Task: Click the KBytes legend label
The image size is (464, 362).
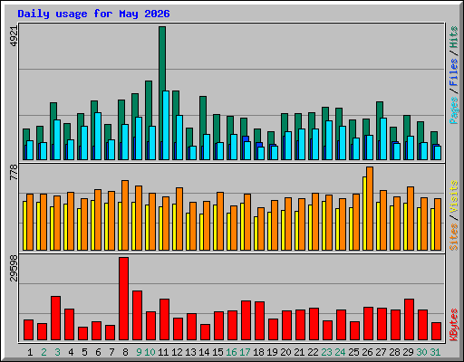Action: 454,325
